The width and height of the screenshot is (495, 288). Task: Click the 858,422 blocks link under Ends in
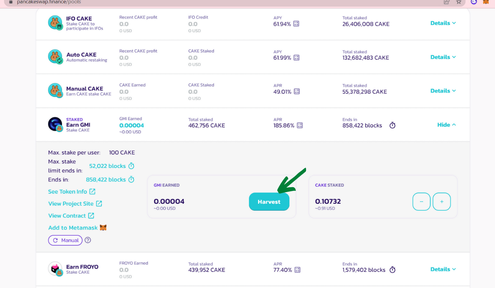click(x=106, y=179)
